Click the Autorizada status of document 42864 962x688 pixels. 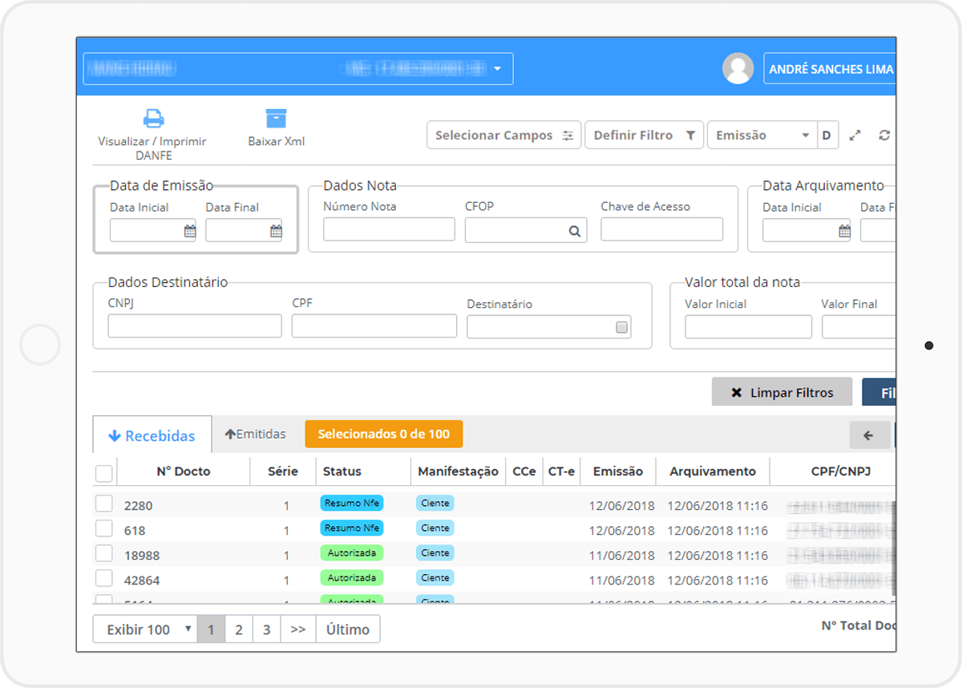[x=352, y=577]
